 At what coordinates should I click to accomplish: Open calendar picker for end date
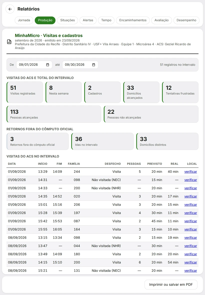93,65
